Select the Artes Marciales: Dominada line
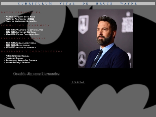This screenshot has height=117, width=156. (18, 56)
